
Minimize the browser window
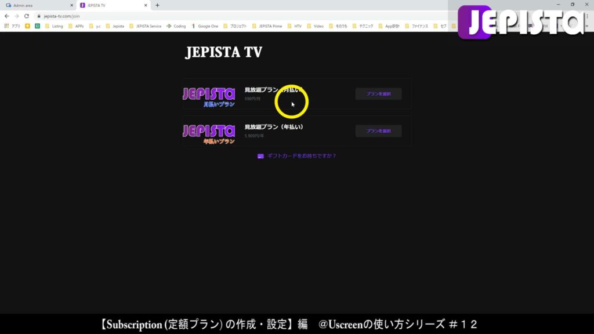click(x=558, y=5)
